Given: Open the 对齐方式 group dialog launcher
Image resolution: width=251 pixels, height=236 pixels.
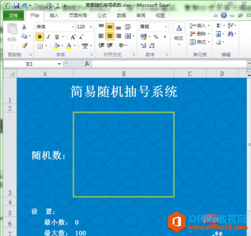Looking at the screenshot, I should (133, 55).
